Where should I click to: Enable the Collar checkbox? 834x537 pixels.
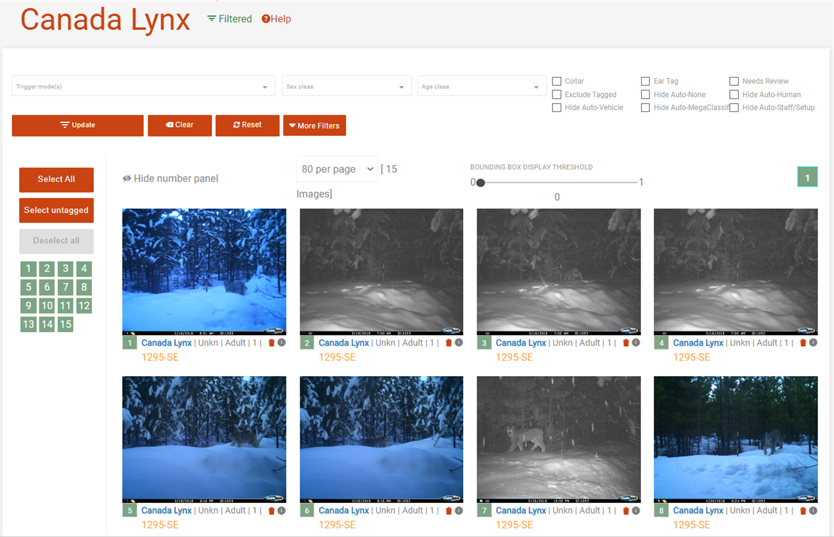557,81
